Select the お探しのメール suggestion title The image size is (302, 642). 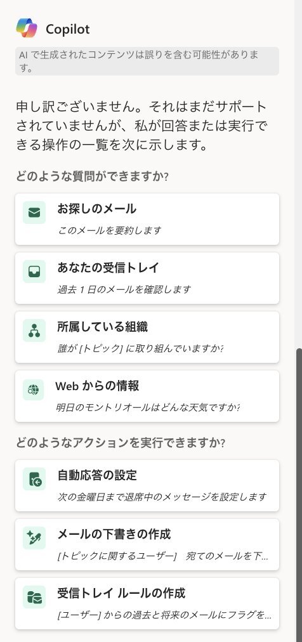(x=96, y=209)
